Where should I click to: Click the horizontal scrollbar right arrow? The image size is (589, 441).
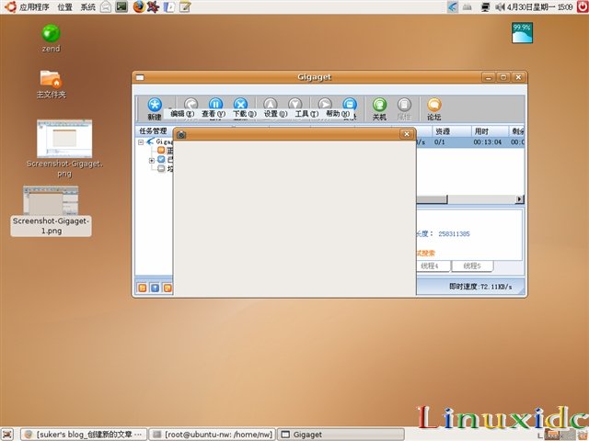pyautogui.click(x=519, y=199)
